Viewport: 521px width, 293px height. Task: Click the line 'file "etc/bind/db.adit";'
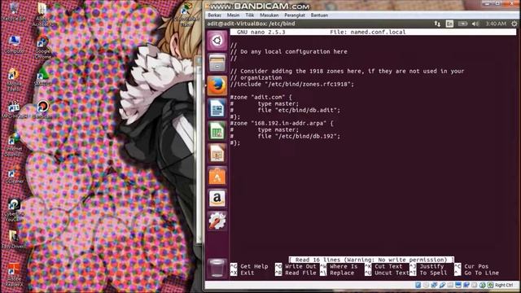click(x=299, y=110)
